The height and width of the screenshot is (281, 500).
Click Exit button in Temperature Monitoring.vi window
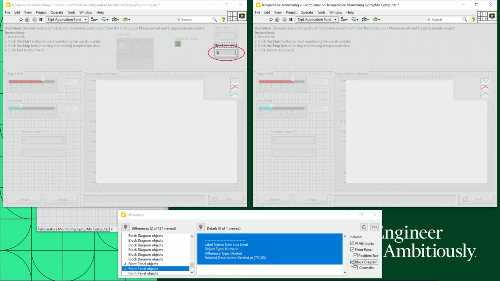click(x=476, y=200)
